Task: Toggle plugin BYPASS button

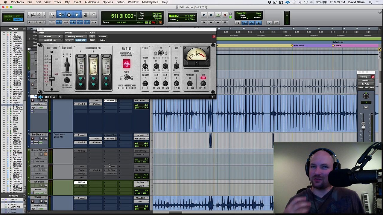Action: click(103, 36)
